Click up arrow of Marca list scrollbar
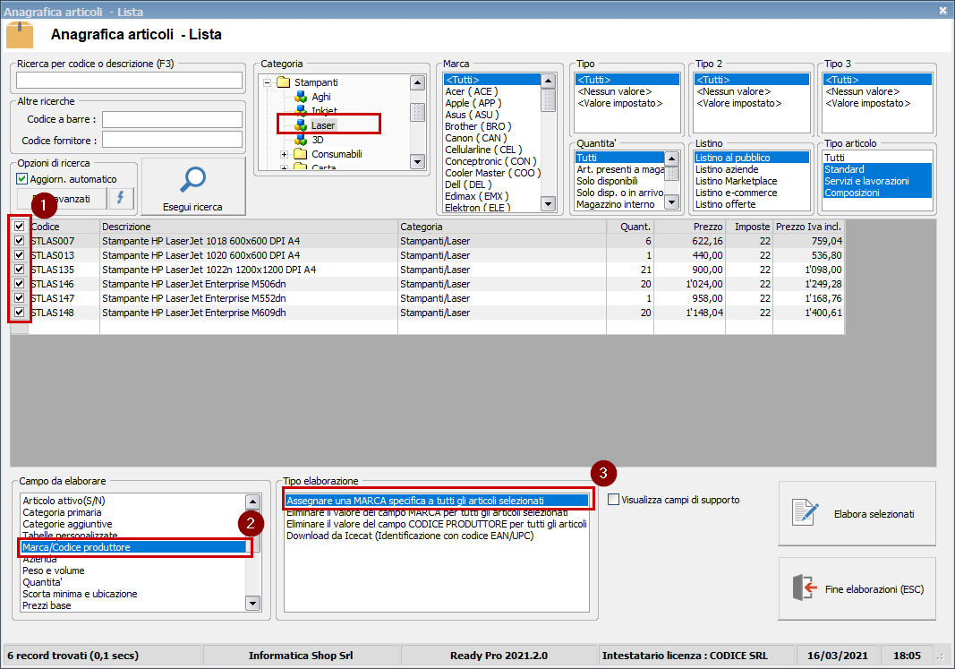Viewport: 955px width, 669px height. [x=548, y=81]
